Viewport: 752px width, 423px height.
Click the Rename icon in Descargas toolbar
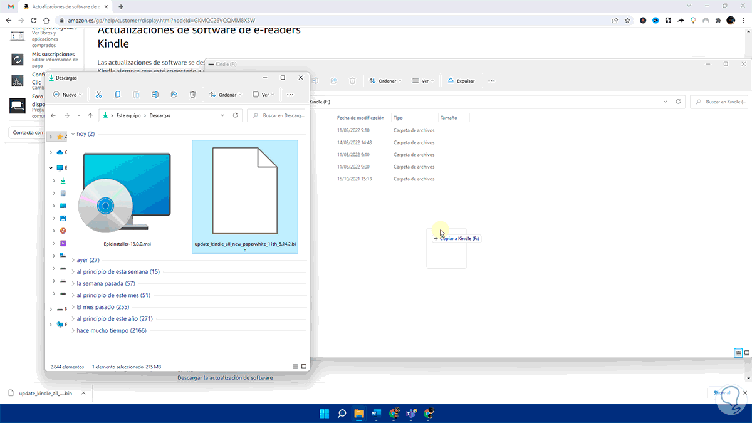tap(155, 95)
